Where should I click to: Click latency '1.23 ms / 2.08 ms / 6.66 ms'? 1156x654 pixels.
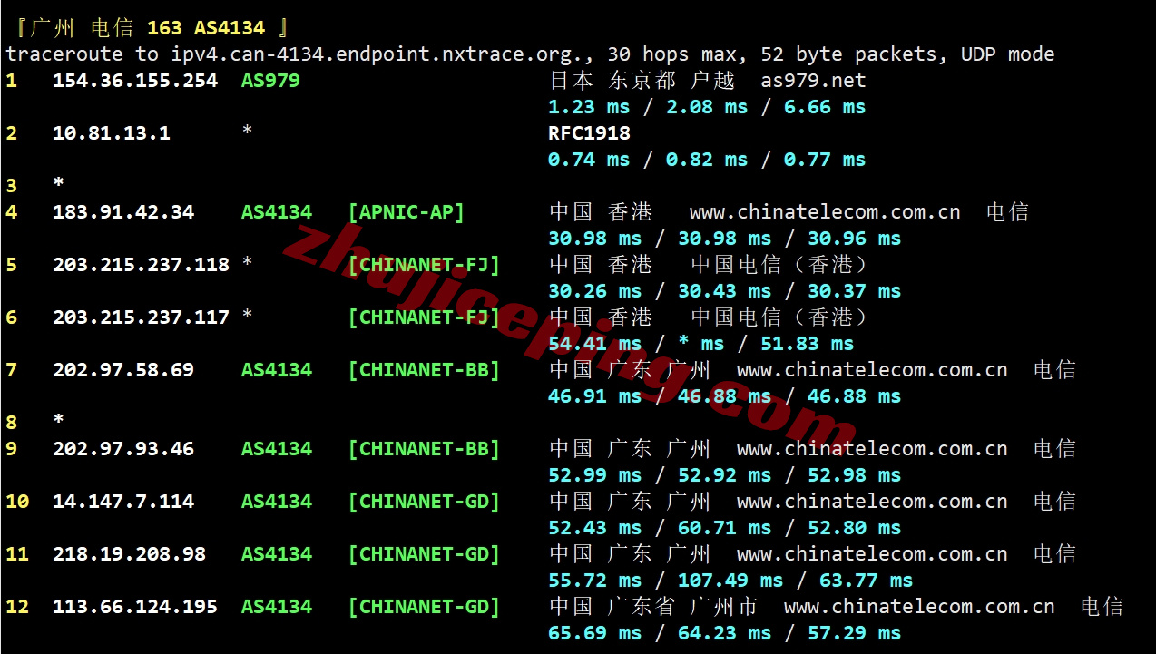[707, 107]
